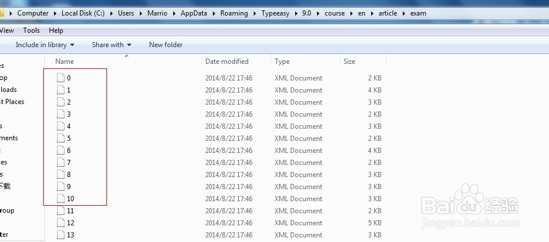Select file name 13
Viewport: 549px width, 242px height.
[70, 235]
